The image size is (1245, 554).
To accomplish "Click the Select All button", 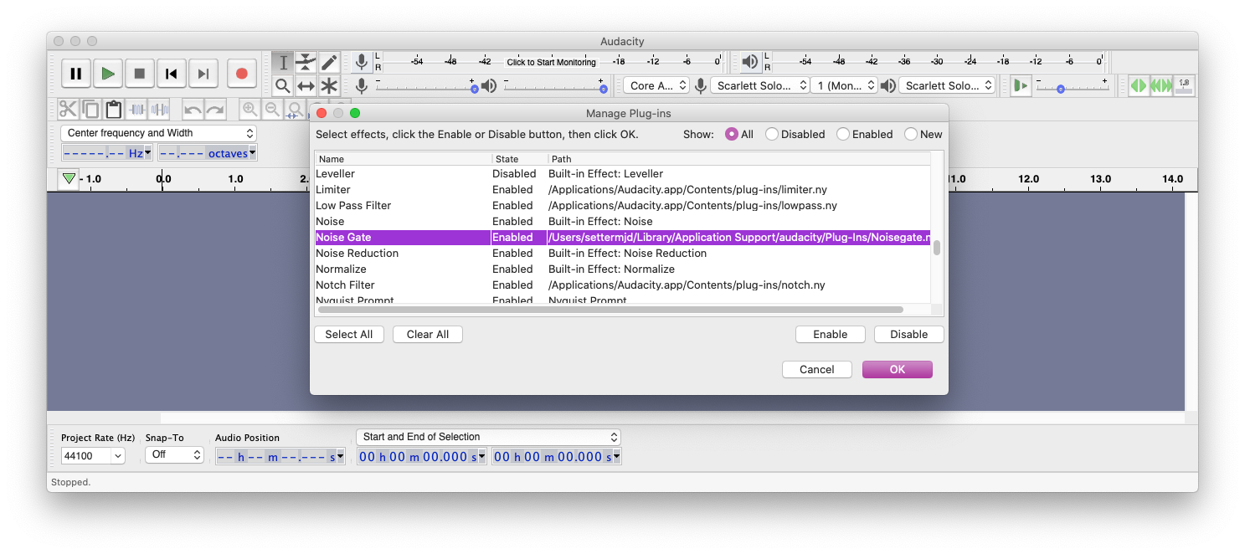I will 349,334.
